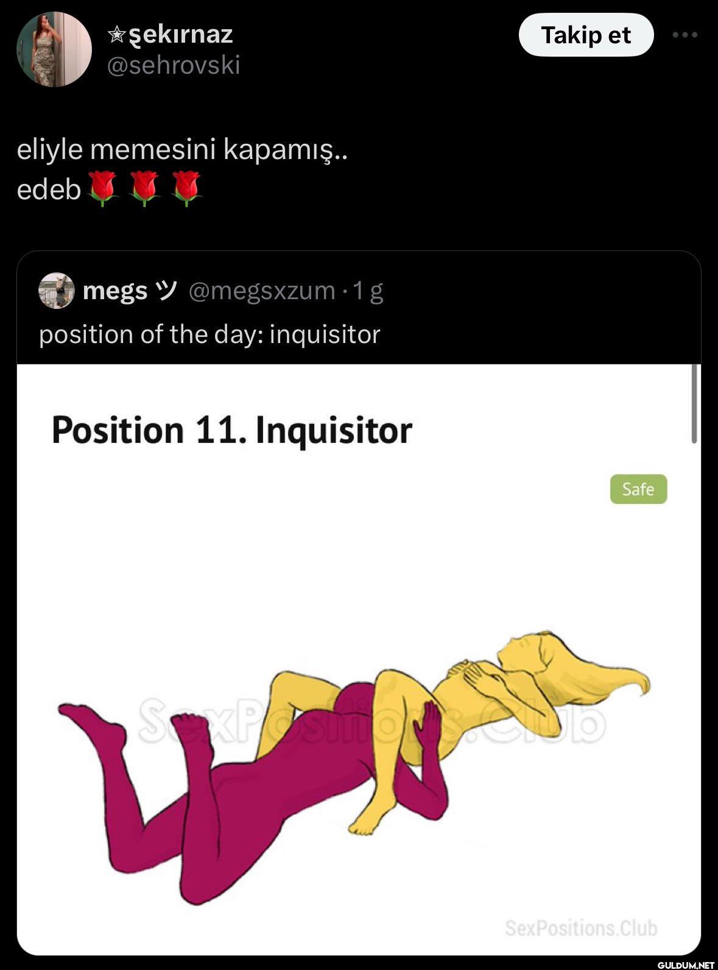Open the quoted tweet text 'position of the day'
This screenshot has width=718, height=970.
pyautogui.click(x=209, y=334)
